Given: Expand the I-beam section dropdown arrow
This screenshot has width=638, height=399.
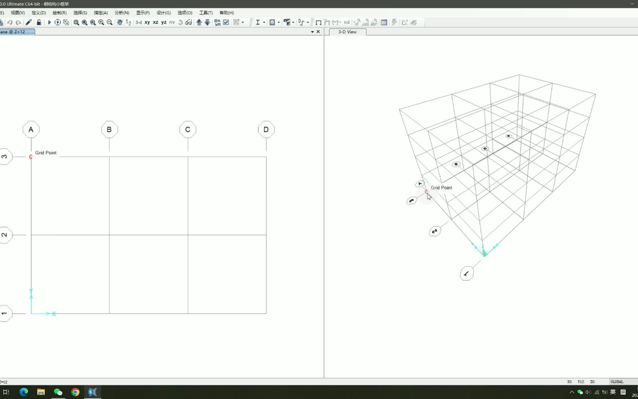Looking at the screenshot, I should (x=264, y=23).
